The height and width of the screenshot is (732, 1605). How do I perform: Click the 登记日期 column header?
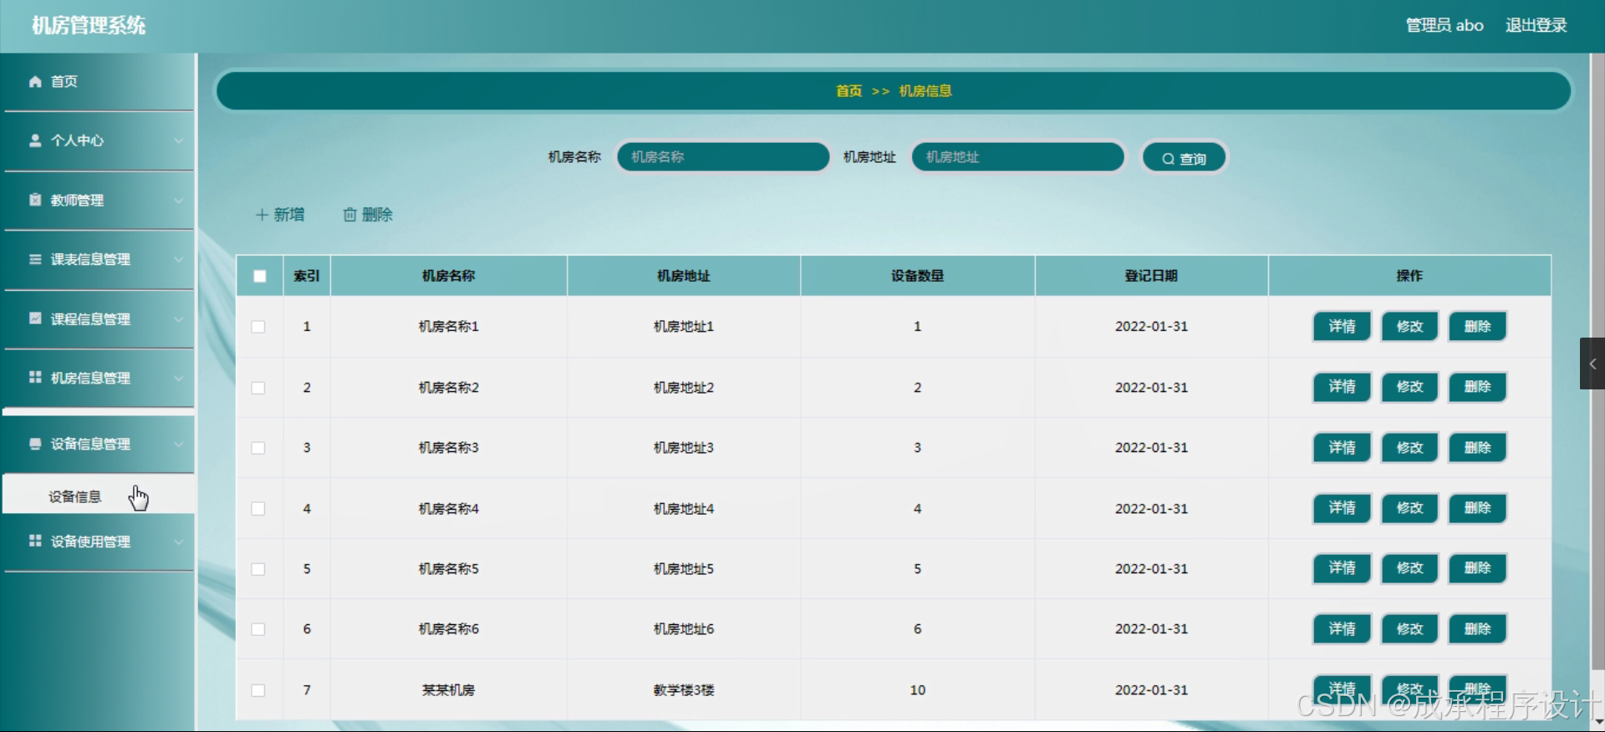[1151, 276]
